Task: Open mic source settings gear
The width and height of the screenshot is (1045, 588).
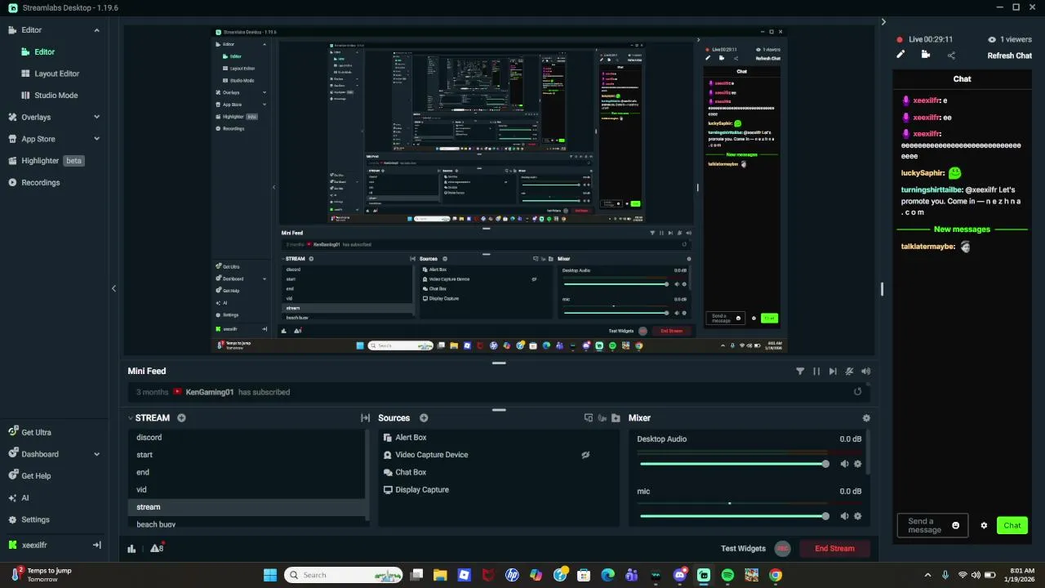Action: pos(857,516)
